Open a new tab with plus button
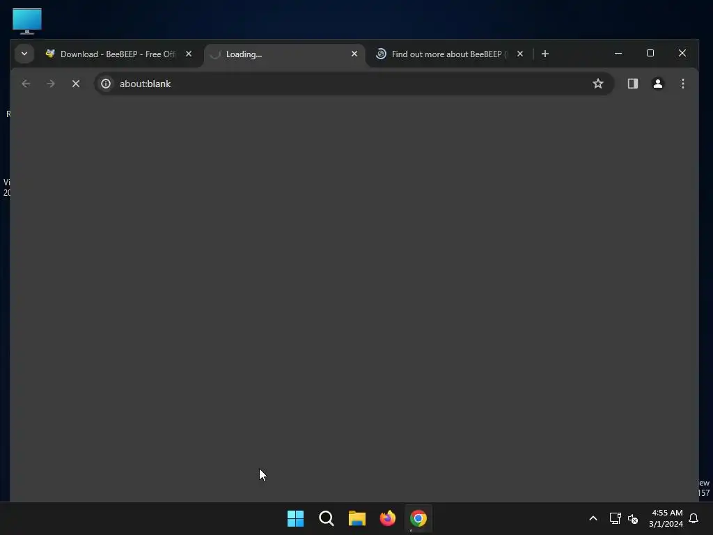This screenshot has width=713, height=535. pyautogui.click(x=544, y=54)
